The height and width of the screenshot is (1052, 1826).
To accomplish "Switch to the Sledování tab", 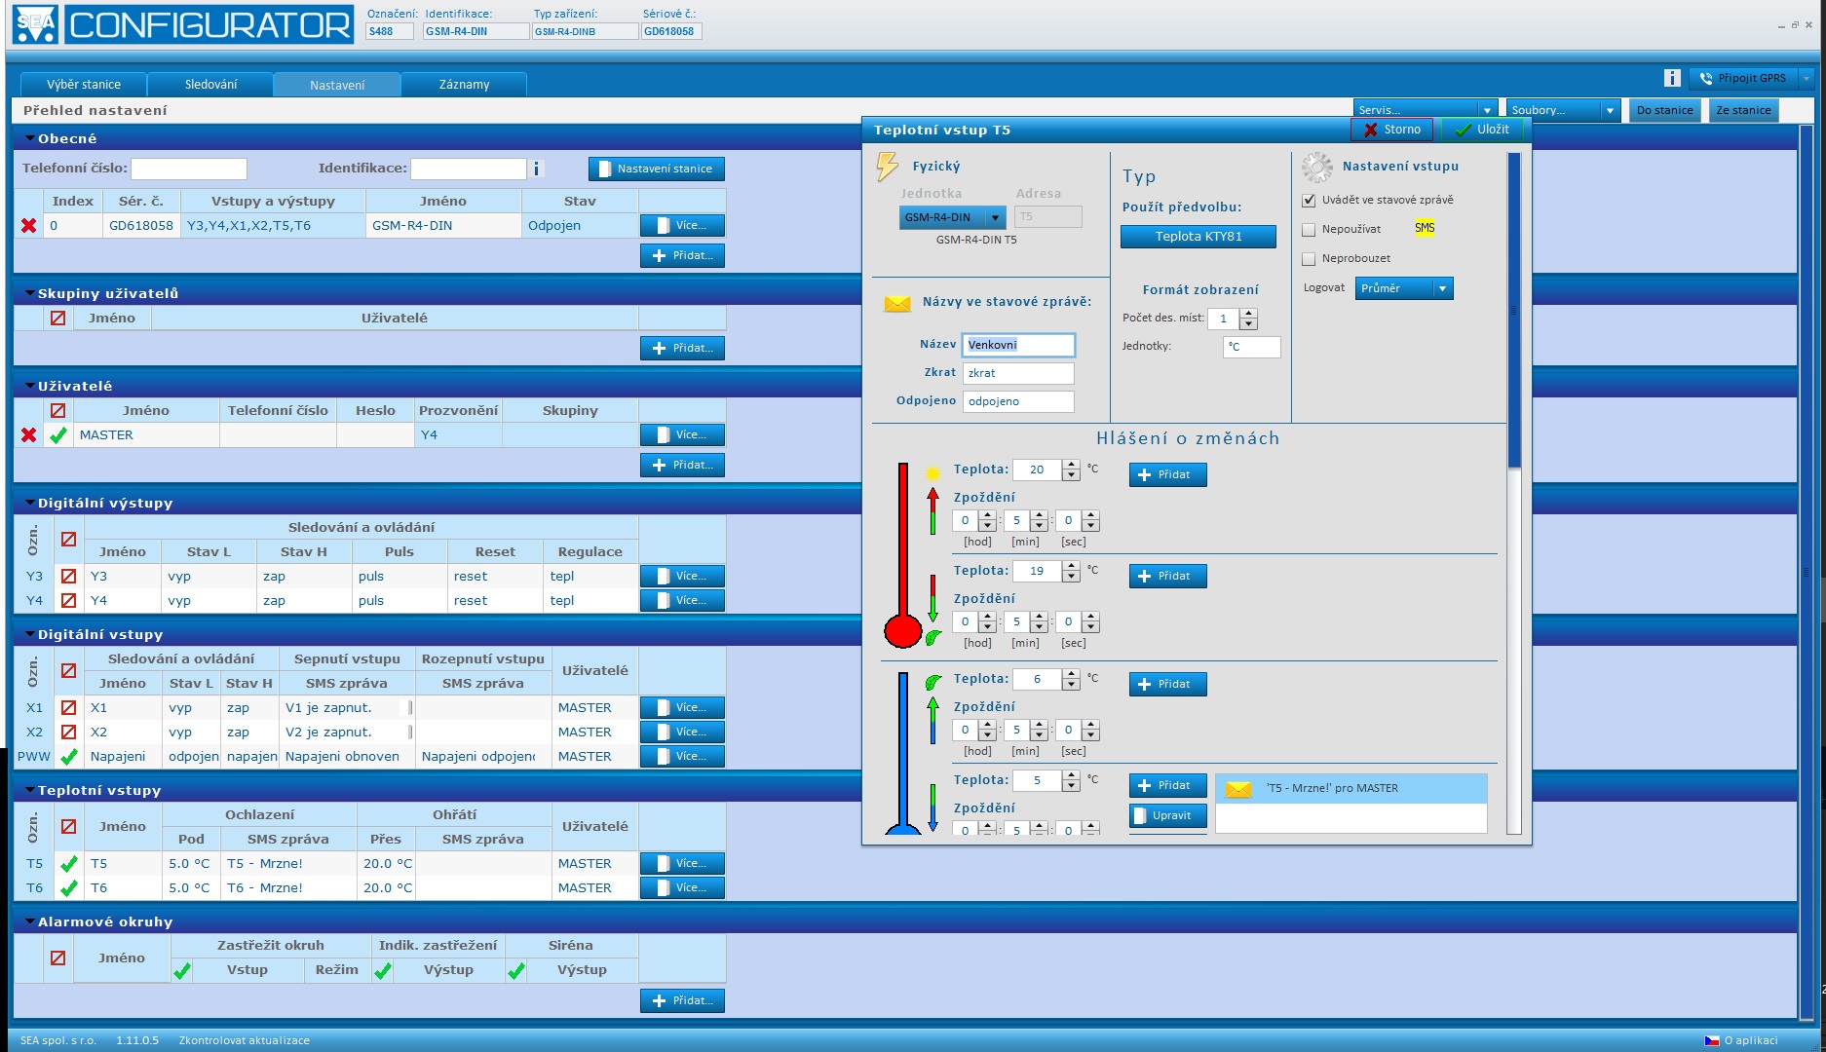I will coord(210,85).
